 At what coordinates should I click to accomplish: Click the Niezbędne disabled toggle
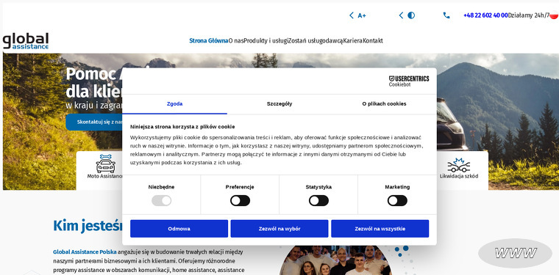(x=162, y=200)
